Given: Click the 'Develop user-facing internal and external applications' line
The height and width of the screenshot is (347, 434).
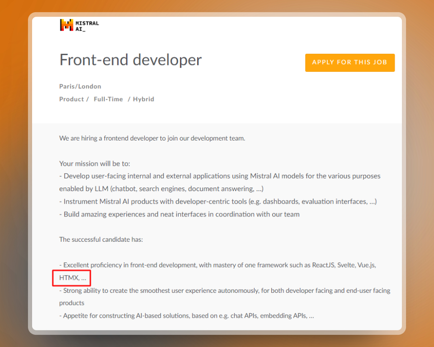Looking at the screenshot, I should click(x=220, y=176).
